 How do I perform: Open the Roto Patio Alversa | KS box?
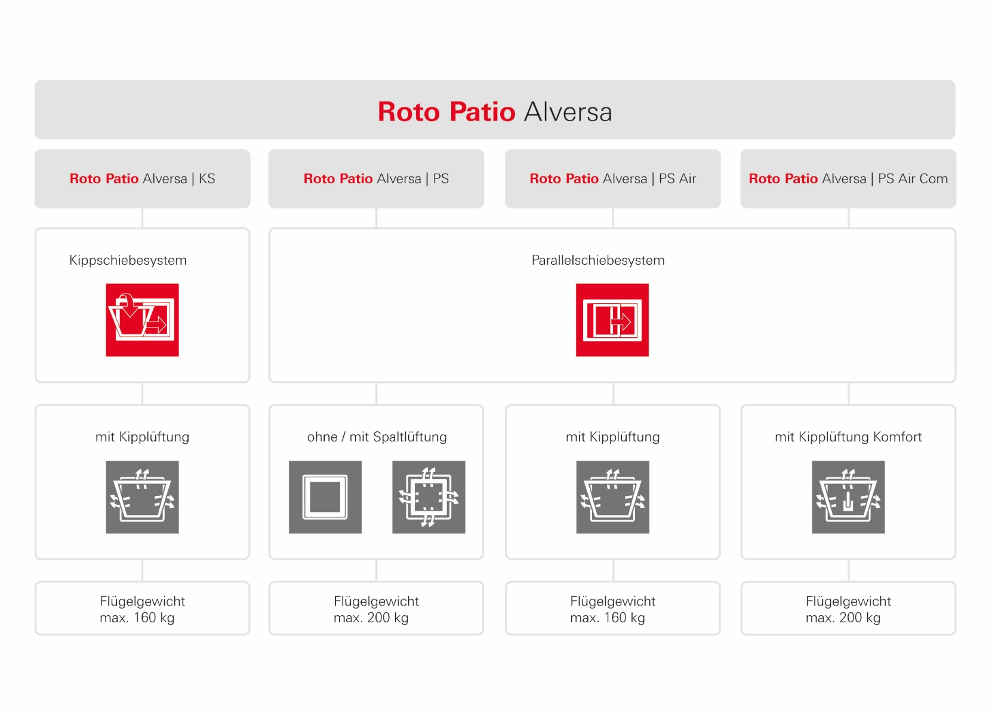(142, 178)
